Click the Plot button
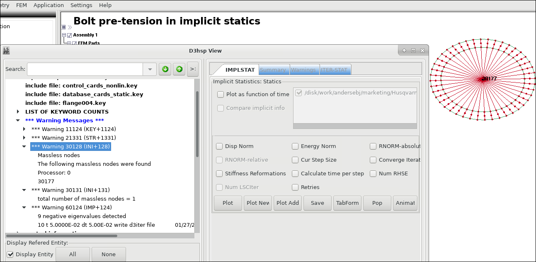This screenshot has height=262, width=536. [x=228, y=203]
